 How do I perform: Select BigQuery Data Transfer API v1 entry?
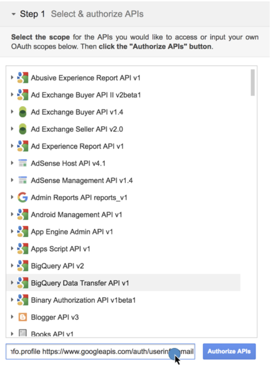(80, 283)
